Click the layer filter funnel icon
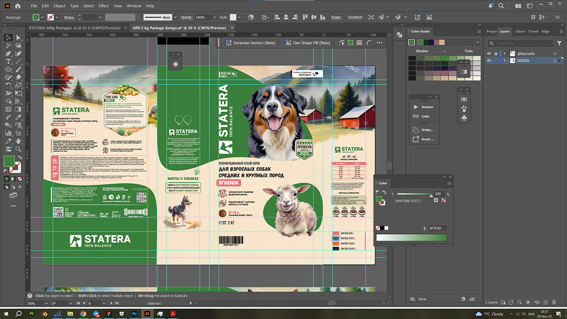This screenshot has width=567, height=319. (558, 43)
